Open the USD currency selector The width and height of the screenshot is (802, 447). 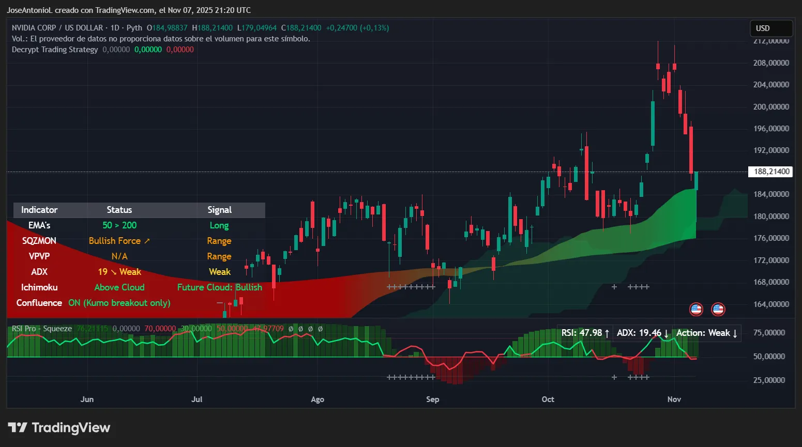coord(770,28)
